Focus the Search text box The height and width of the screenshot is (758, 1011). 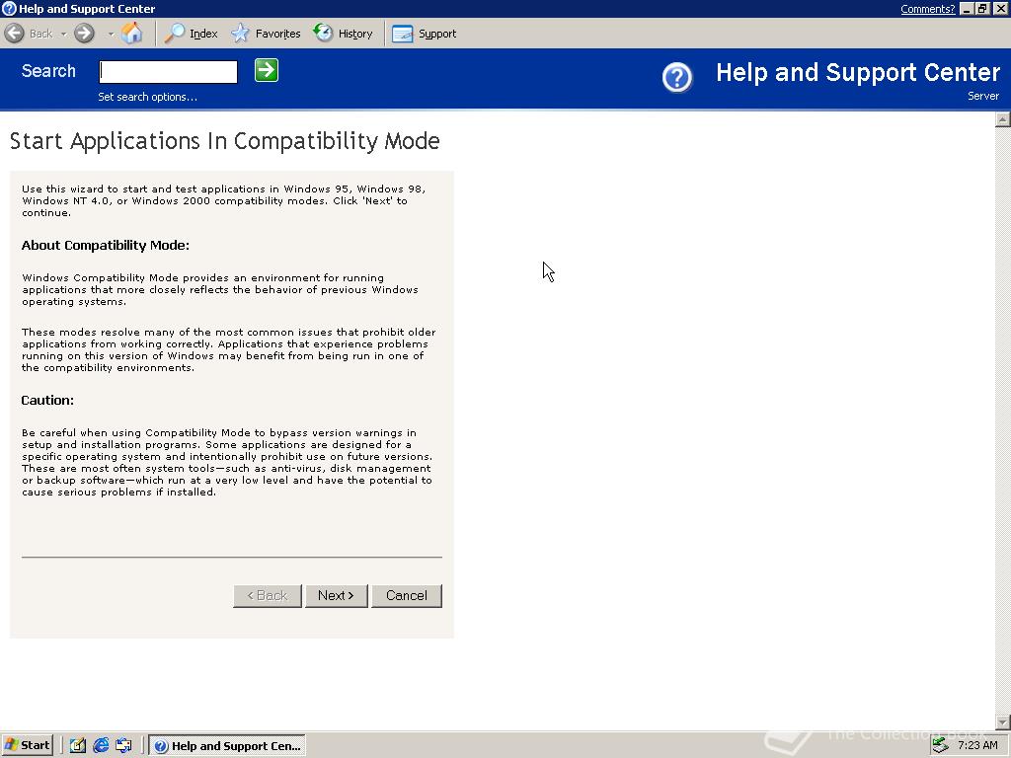coord(168,71)
